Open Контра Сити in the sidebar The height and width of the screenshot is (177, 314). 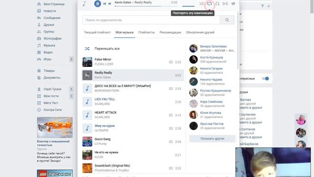point(52,110)
